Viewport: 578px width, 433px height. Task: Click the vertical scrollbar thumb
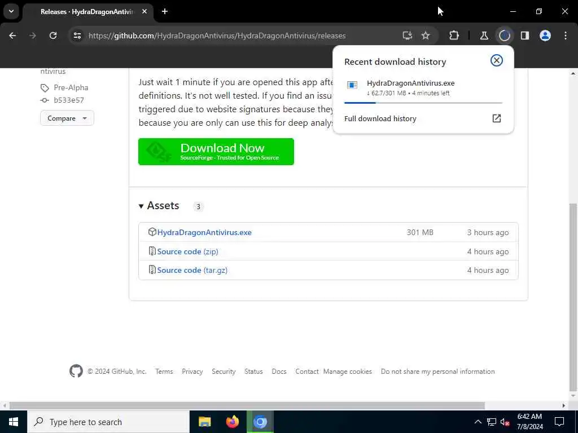tap(573, 297)
